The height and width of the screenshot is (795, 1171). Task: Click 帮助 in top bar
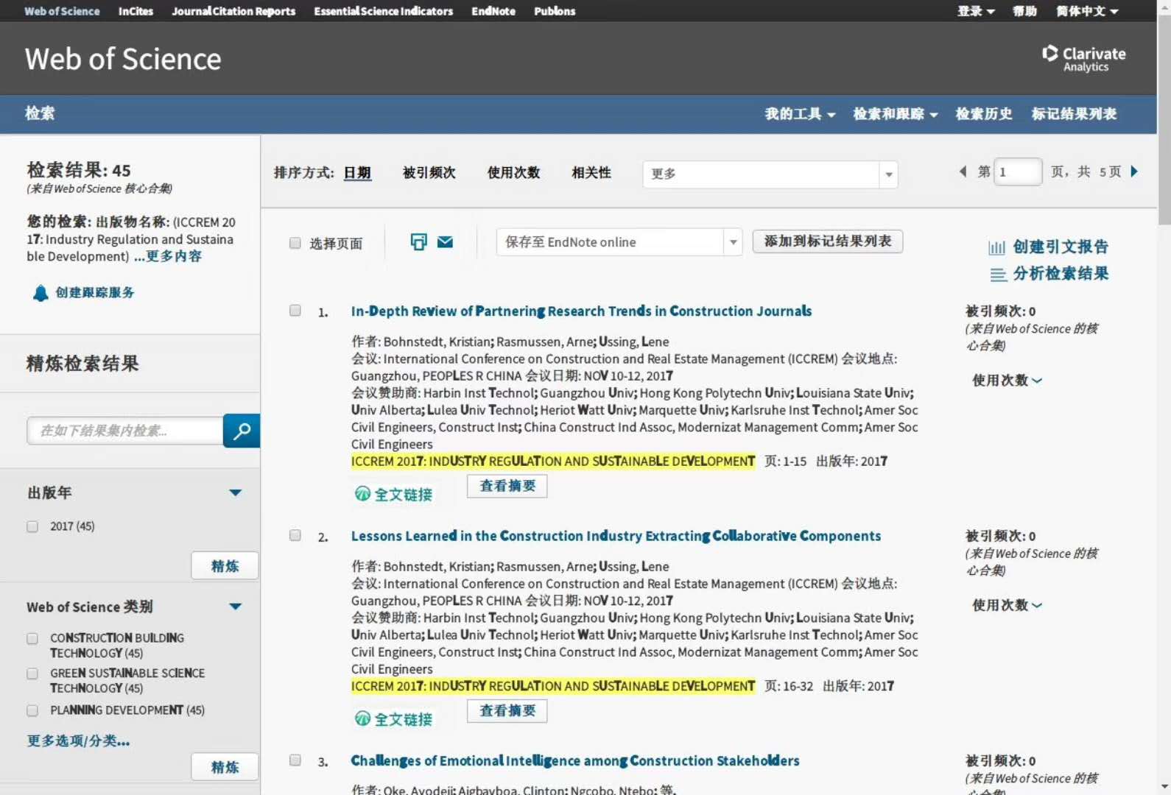(1024, 11)
